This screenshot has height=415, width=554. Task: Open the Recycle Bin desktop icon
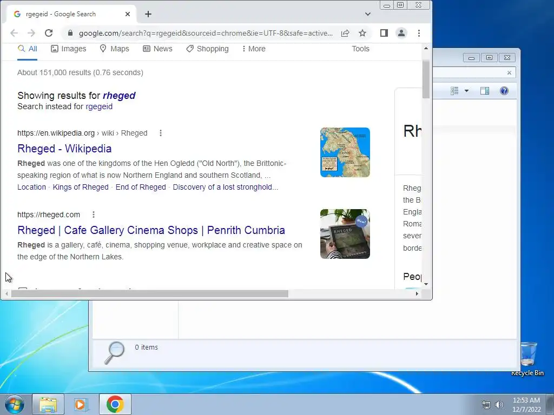point(528,359)
